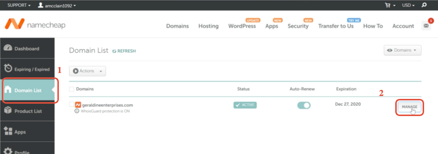Click the MANAGE button

[x=409, y=107]
